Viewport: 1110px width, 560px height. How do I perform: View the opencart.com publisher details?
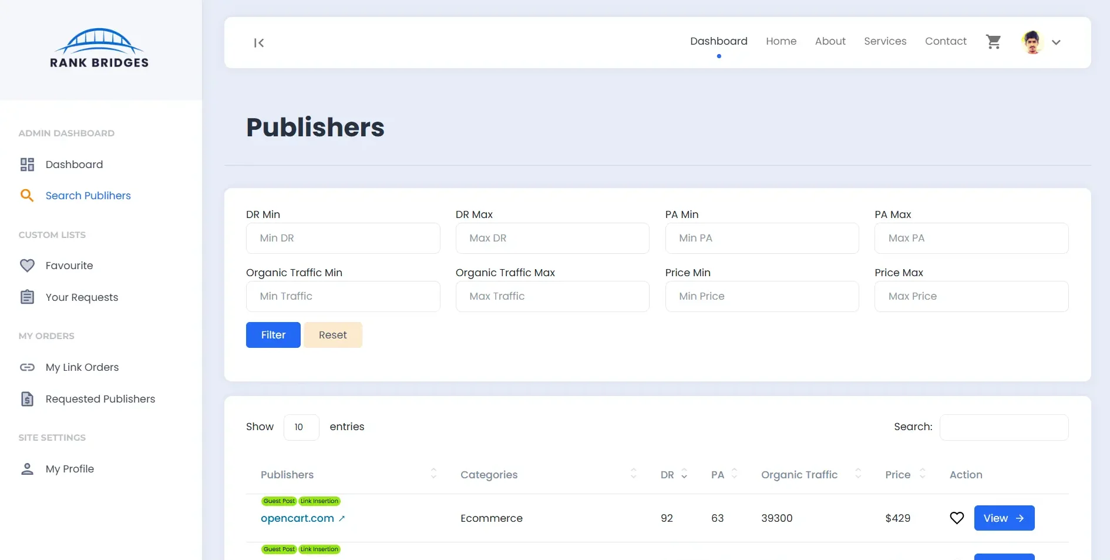click(1004, 518)
